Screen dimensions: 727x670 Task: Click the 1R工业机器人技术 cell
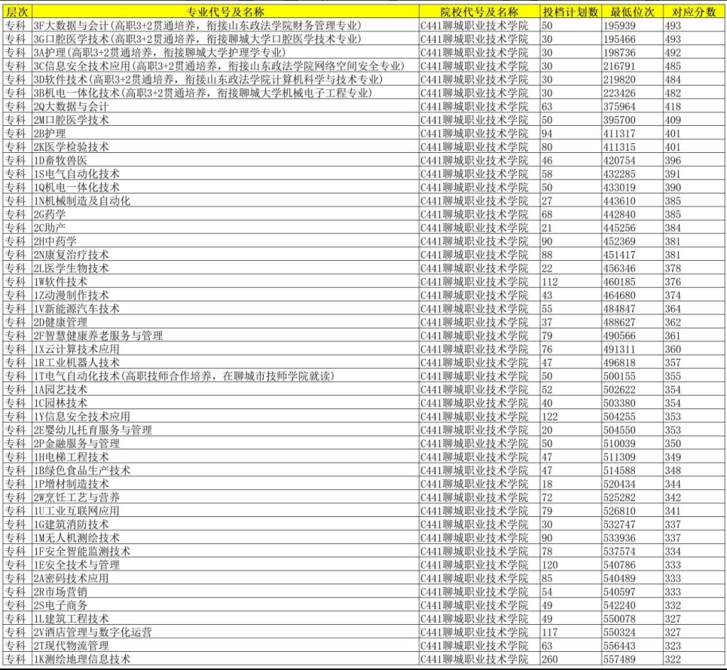pyautogui.click(x=225, y=362)
